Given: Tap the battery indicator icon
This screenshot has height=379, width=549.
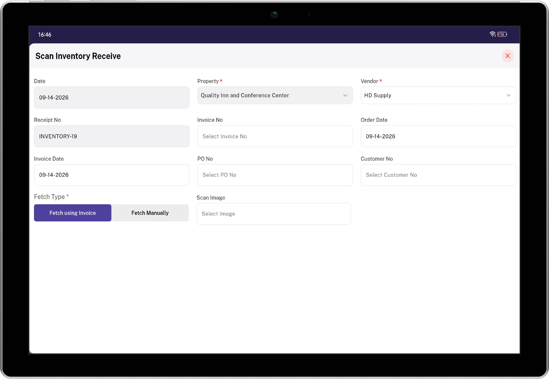Looking at the screenshot, I should coord(502,34).
